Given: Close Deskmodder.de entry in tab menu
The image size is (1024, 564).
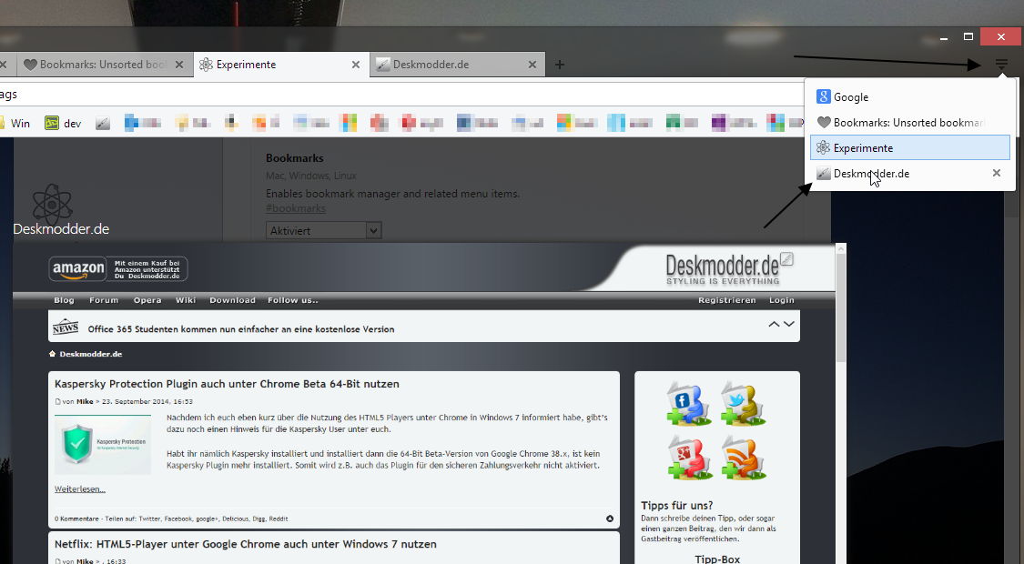Looking at the screenshot, I should 997,173.
